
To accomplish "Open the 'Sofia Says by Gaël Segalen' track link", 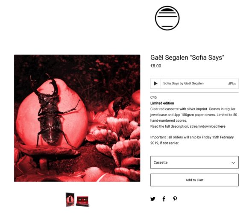I will pos(183,84).
